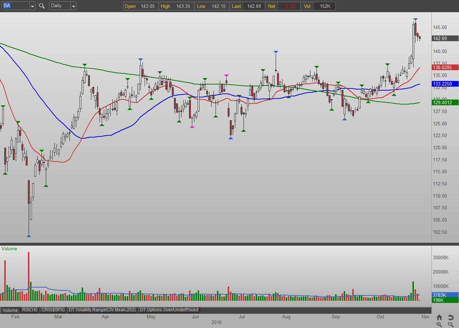The image size is (459, 328).
Task: Open the BA symbol dropdown arrow
Action: pyautogui.click(x=32, y=6)
